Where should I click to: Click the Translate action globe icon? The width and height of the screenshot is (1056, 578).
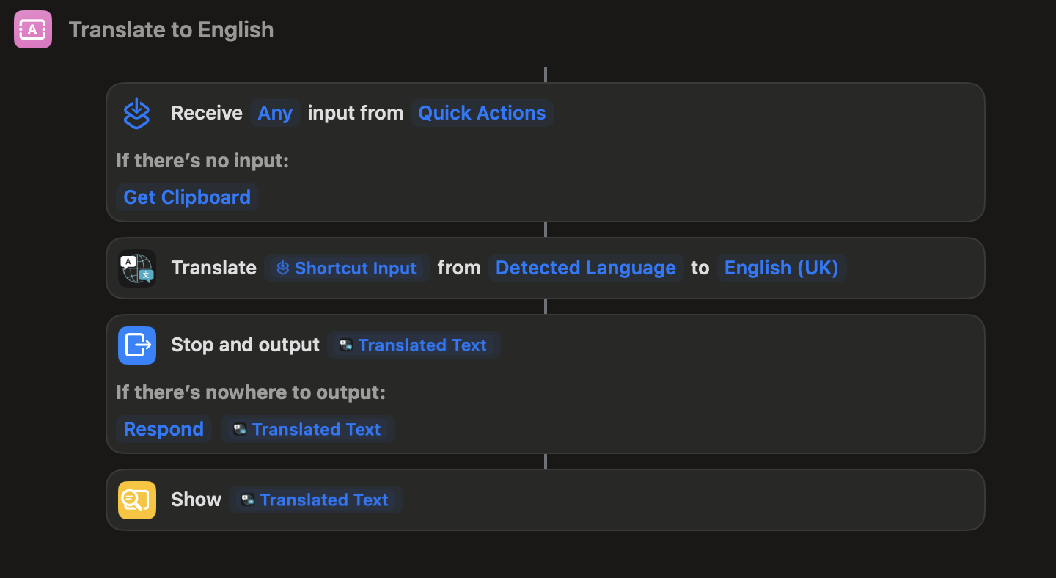pos(137,268)
